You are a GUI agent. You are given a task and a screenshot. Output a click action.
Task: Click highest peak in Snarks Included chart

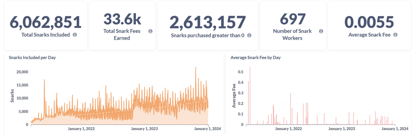click(196, 68)
